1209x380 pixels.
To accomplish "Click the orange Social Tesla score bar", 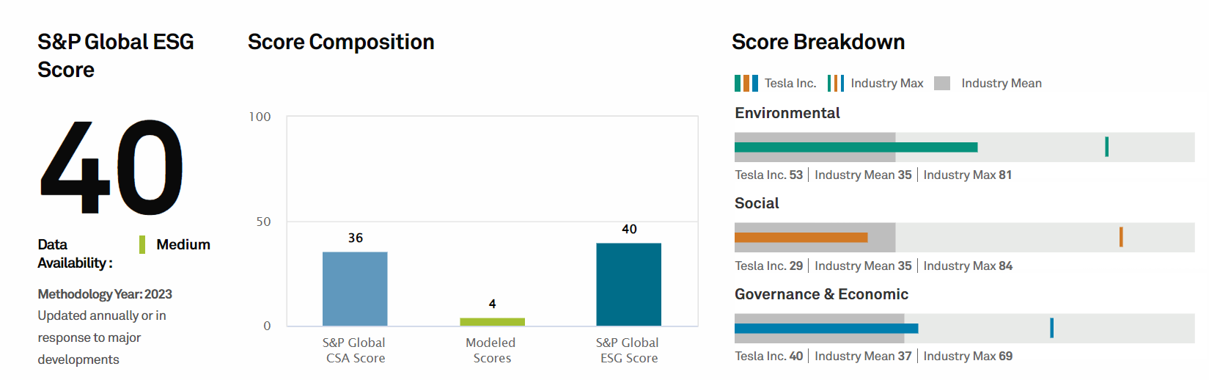I will 801,238.
